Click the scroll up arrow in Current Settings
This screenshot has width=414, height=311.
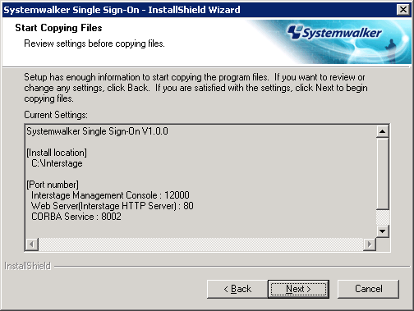[x=383, y=131]
